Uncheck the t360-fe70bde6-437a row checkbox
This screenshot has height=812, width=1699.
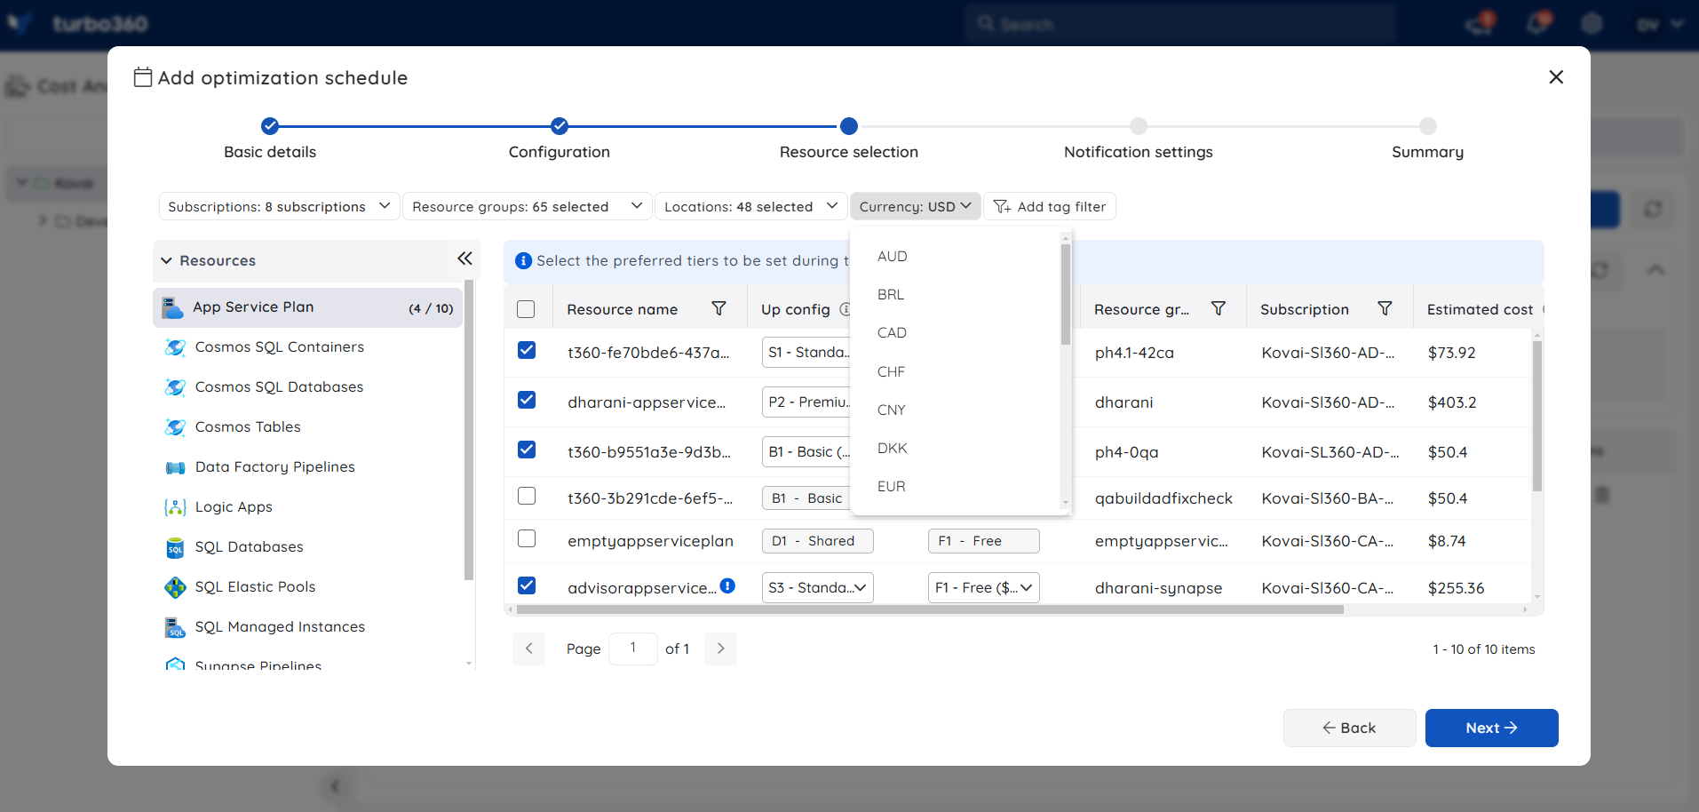[x=527, y=350]
